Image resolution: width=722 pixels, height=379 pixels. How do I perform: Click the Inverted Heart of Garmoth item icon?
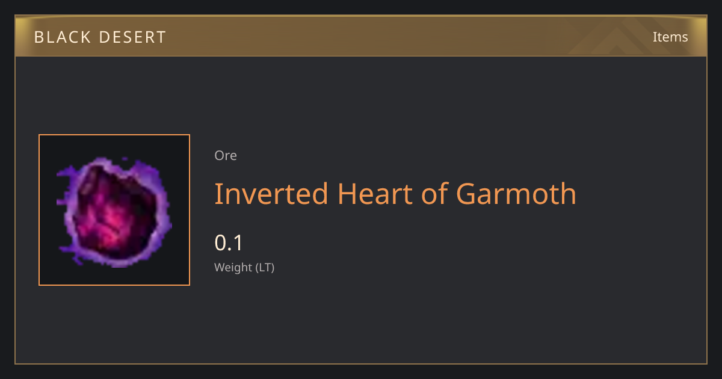click(x=114, y=210)
